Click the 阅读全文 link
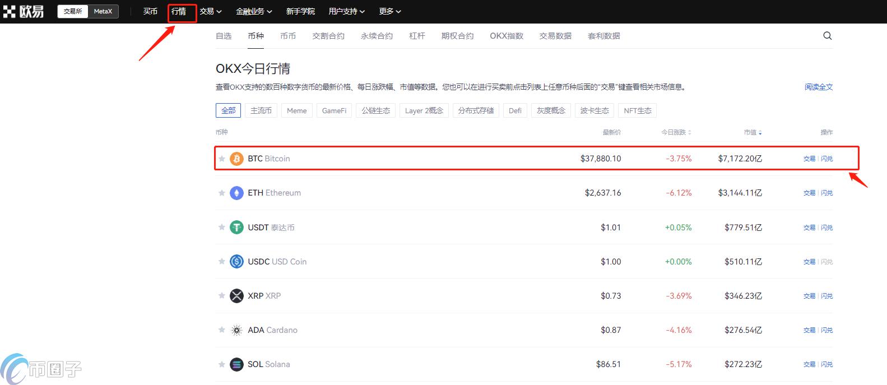Image resolution: width=887 pixels, height=385 pixels. coord(819,87)
